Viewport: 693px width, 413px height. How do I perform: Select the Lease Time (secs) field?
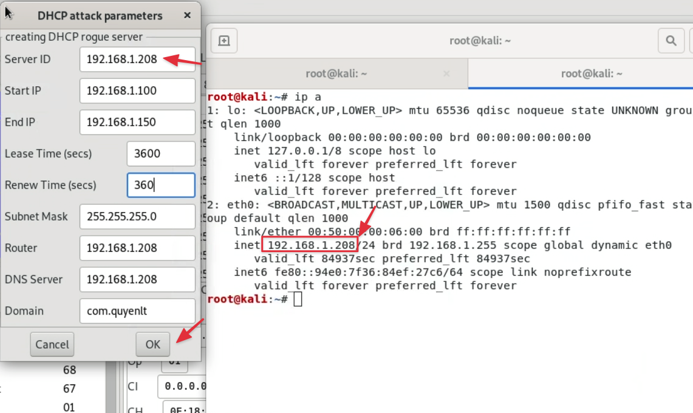pyautogui.click(x=161, y=154)
